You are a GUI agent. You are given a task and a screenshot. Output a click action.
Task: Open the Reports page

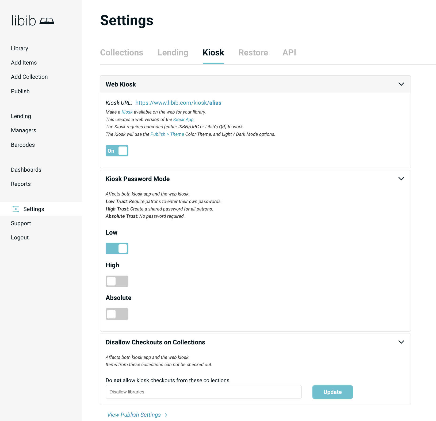[x=21, y=184]
